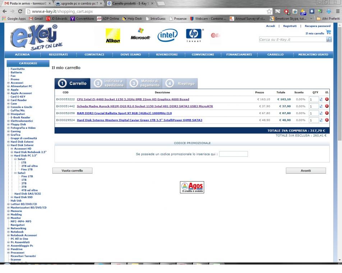This screenshot has height=273, width=342.
Task: Collapse the Hard Disk Interni category
Action: (8, 145)
